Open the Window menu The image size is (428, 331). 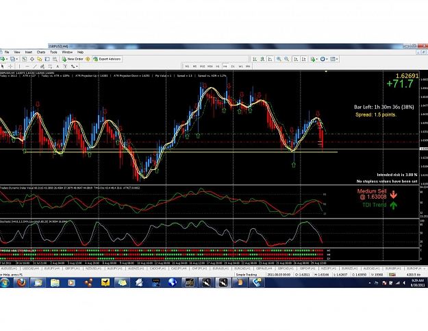pyautogui.click(x=67, y=52)
